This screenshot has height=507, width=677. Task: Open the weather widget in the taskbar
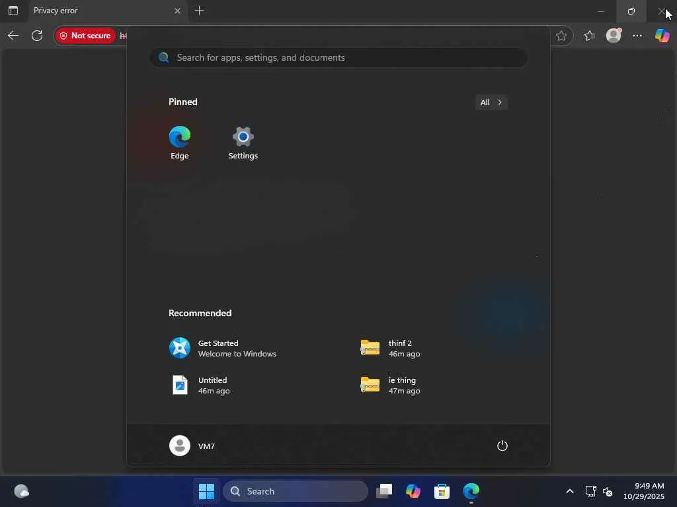point(21,491)
